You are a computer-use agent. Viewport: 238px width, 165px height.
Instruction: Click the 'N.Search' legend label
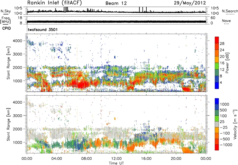coord(230,11)
